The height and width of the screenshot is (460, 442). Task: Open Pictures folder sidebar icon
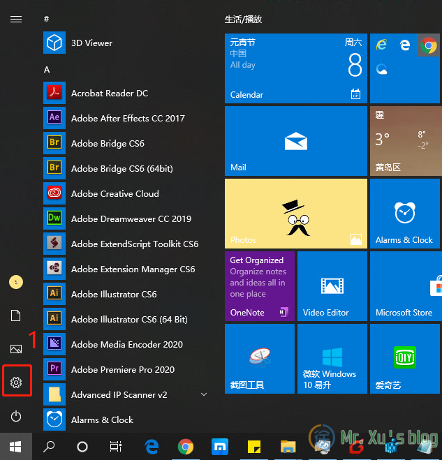16,349
